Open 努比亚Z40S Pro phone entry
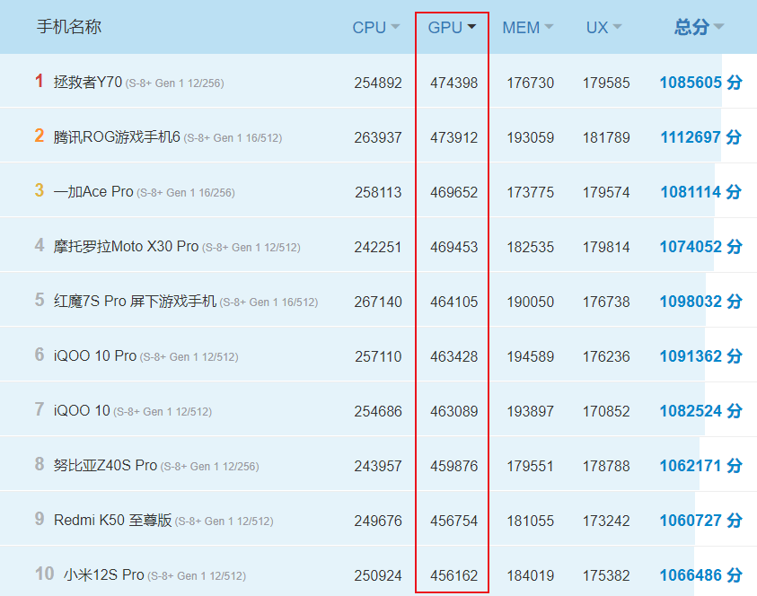The image size is (757, 596). point(105,466)
